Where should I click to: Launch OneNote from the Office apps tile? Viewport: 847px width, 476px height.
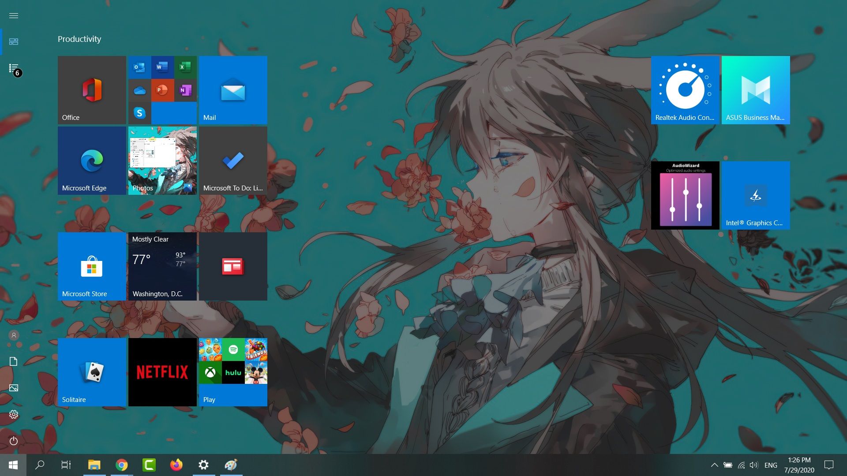pos(185,90)
